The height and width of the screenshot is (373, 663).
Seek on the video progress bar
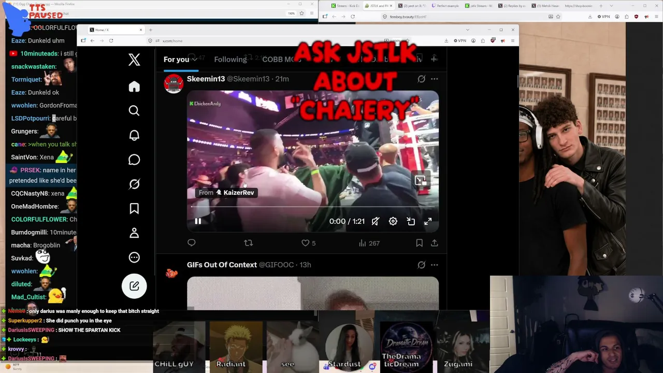click(x=313, y=207)
